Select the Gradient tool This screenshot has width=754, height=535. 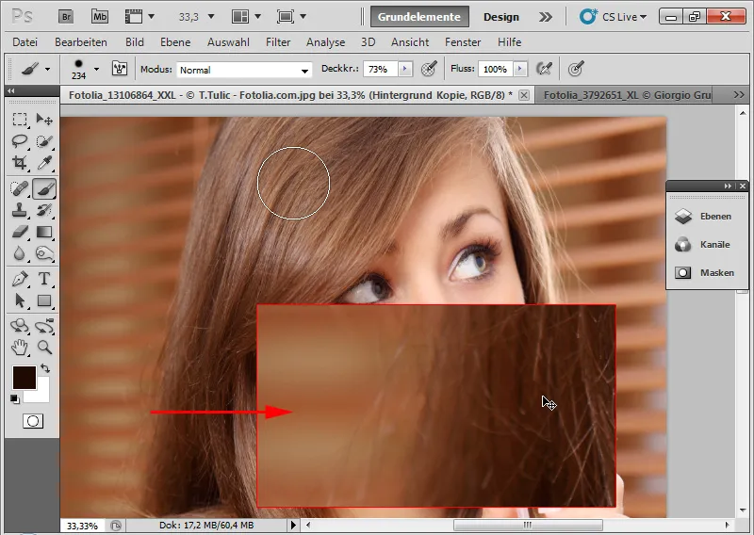[x=44, y=232]
